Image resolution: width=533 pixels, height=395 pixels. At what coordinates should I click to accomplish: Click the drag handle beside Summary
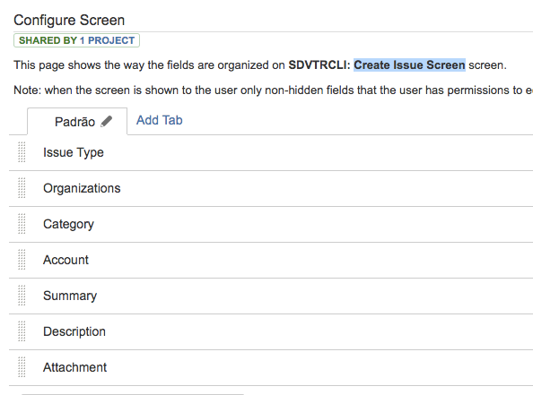(22, 296)
